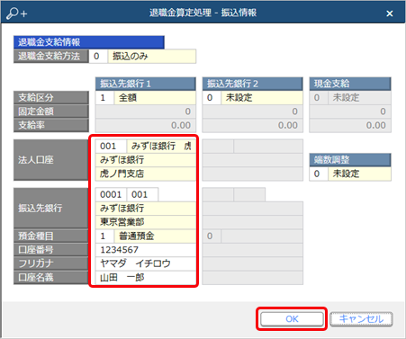This screenshot has height=339, width=406.
Task: Click the 口座名義 field for 振込先銀行2
Action: (253, 278)
